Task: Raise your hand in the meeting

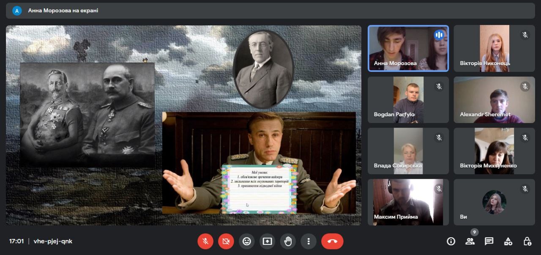Action: tap(288, 241)
